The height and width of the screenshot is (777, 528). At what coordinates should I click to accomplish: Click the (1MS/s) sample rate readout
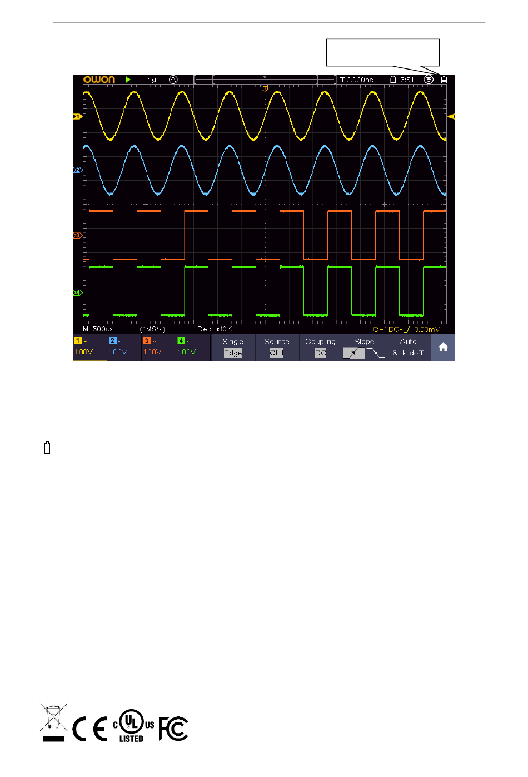pyautogui.click(x=152, y=329)
